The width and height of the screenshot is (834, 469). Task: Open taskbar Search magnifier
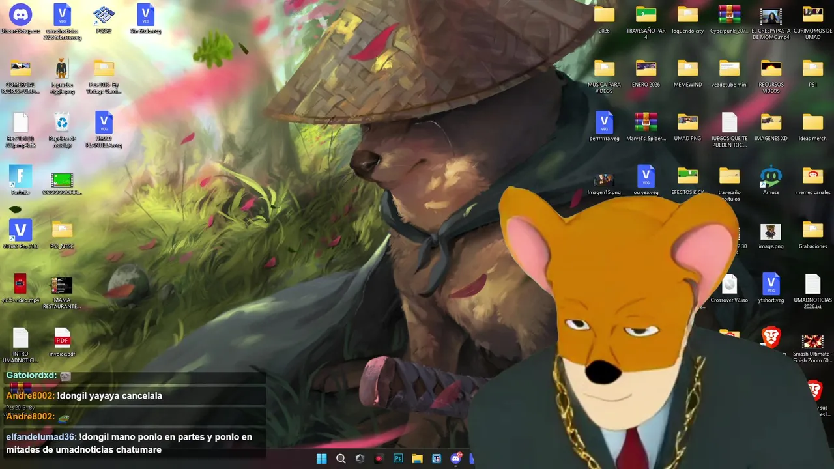tap(341, 459)
